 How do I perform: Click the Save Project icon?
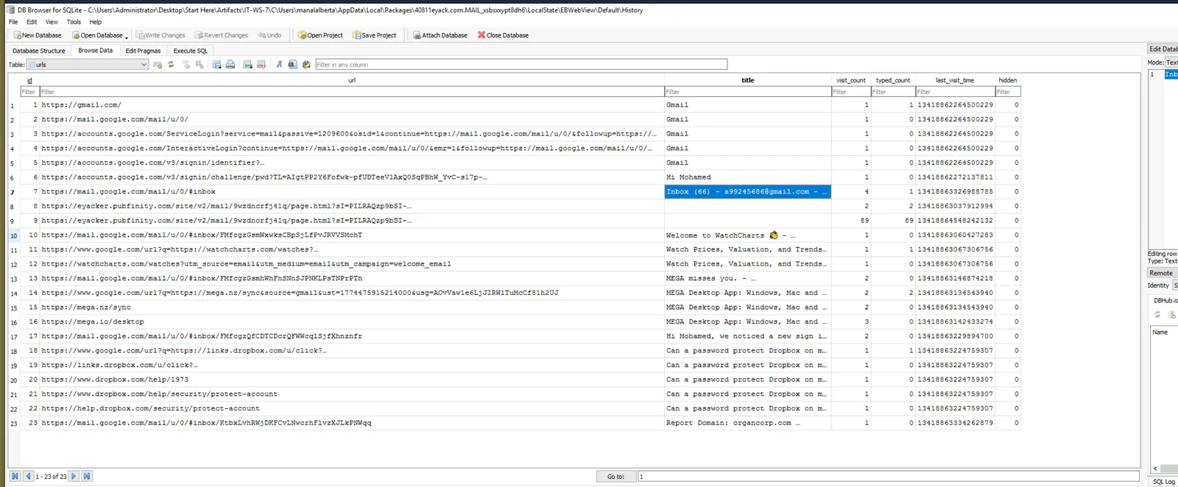(357, 35)
